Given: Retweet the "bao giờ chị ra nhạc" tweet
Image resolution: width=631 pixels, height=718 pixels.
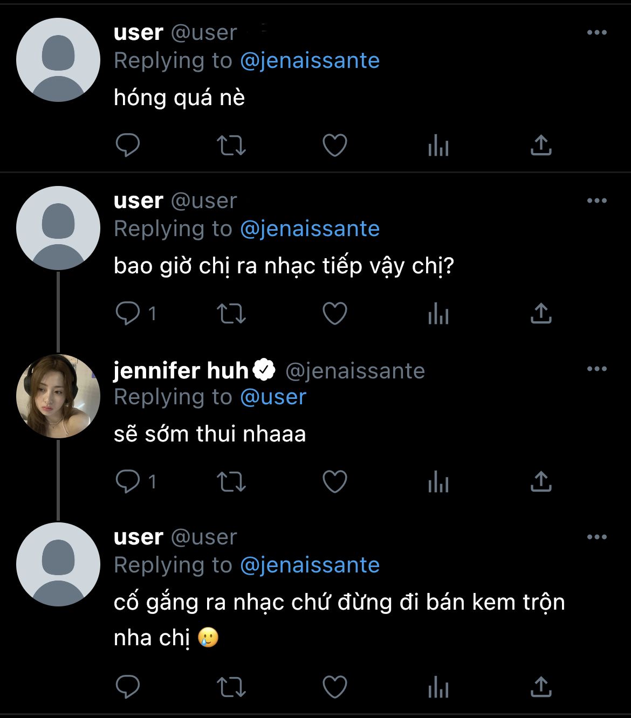Looking at the screenshot, I should tap(231, 313).
